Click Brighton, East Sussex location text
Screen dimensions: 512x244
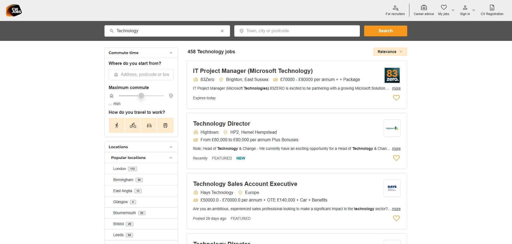247,80
